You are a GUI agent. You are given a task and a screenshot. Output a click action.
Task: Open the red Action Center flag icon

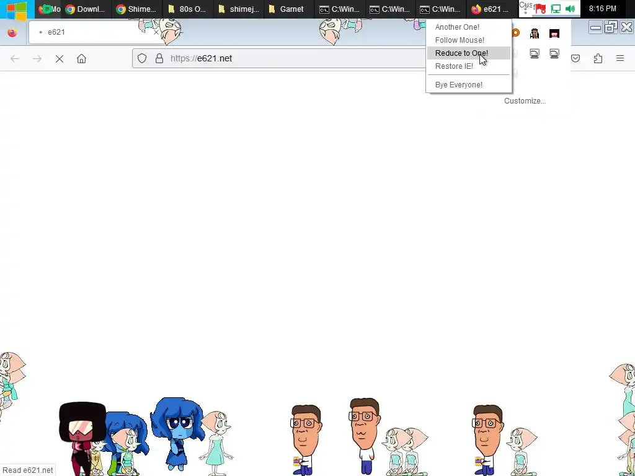tap(540, 9)
